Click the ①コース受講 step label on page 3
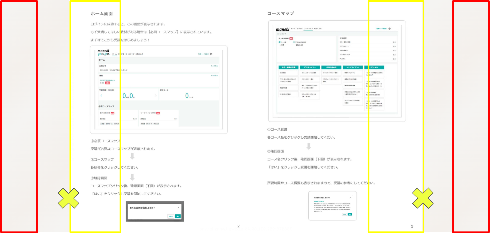Viewport: 490px width, 233px height. [x=277, y=129]
